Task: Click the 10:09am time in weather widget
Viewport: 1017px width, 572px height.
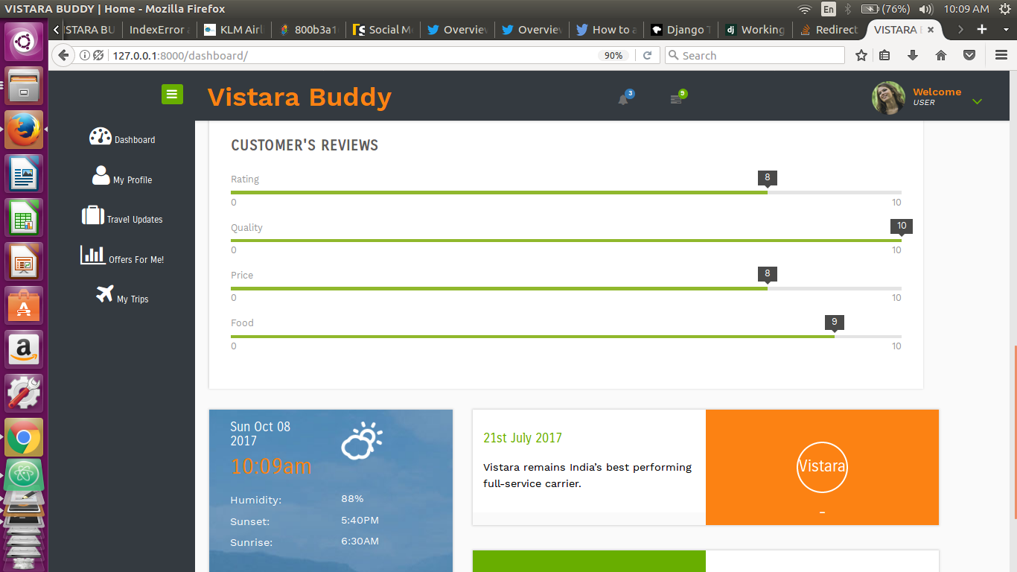Action: (271, 466)
